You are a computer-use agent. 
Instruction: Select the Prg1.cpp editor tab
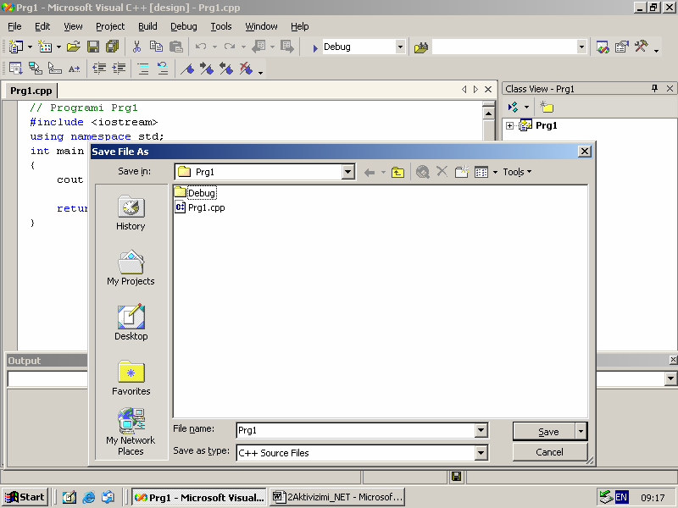(31, 91)
